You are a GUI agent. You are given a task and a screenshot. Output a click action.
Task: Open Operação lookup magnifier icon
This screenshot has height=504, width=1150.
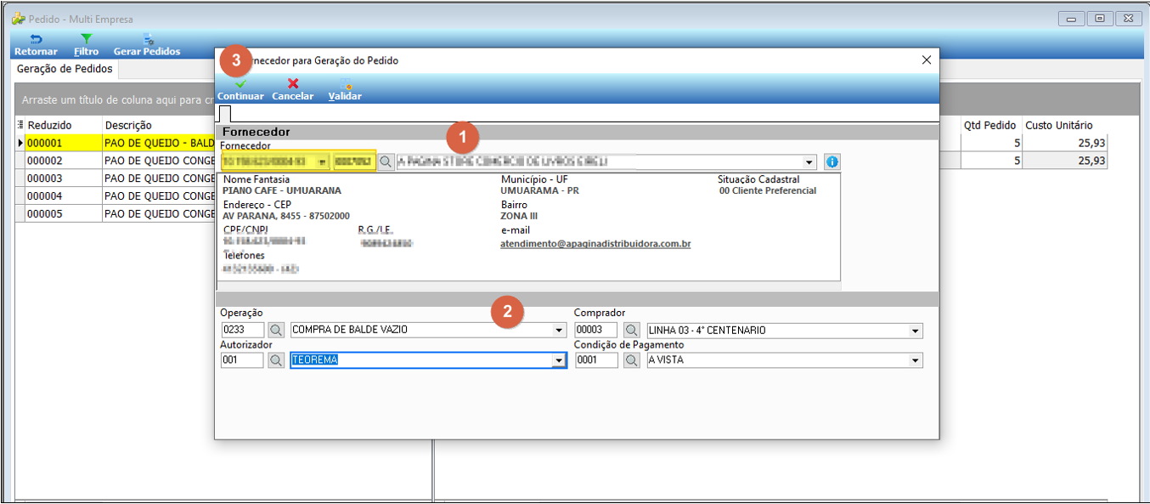(x=277, y=330)
